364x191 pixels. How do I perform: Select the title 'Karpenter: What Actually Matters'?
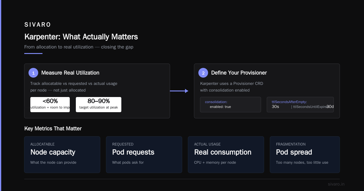[x=81, y=37]
